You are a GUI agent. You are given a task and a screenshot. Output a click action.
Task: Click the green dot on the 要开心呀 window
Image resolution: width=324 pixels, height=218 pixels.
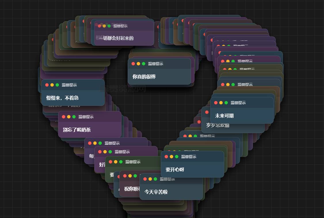pyautogui.click(x=177, y=157)
